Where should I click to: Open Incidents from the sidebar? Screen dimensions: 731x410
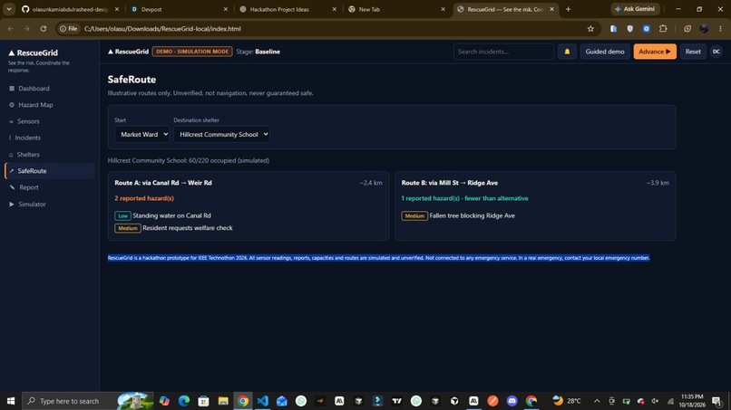point(24,138)
